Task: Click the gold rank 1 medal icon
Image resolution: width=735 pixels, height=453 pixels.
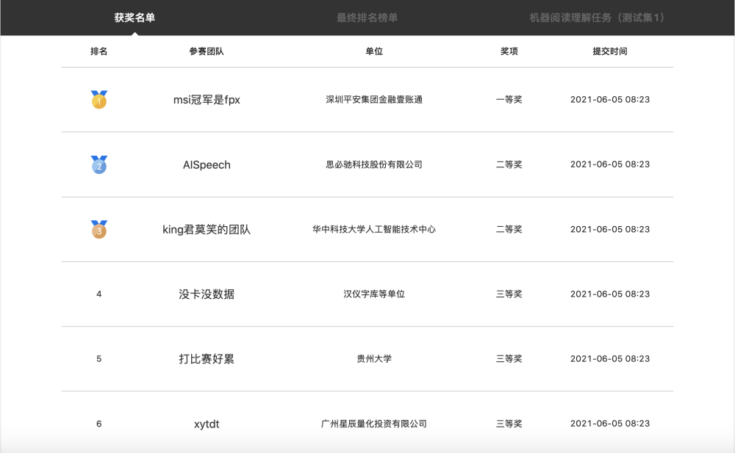Action: point(99,99)
